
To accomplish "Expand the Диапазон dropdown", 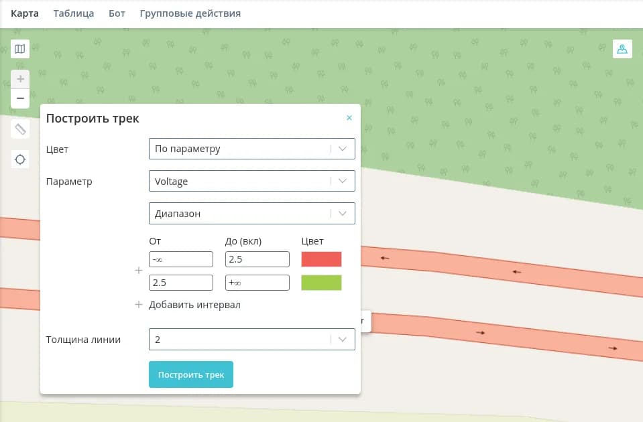I will coord(251,214).
